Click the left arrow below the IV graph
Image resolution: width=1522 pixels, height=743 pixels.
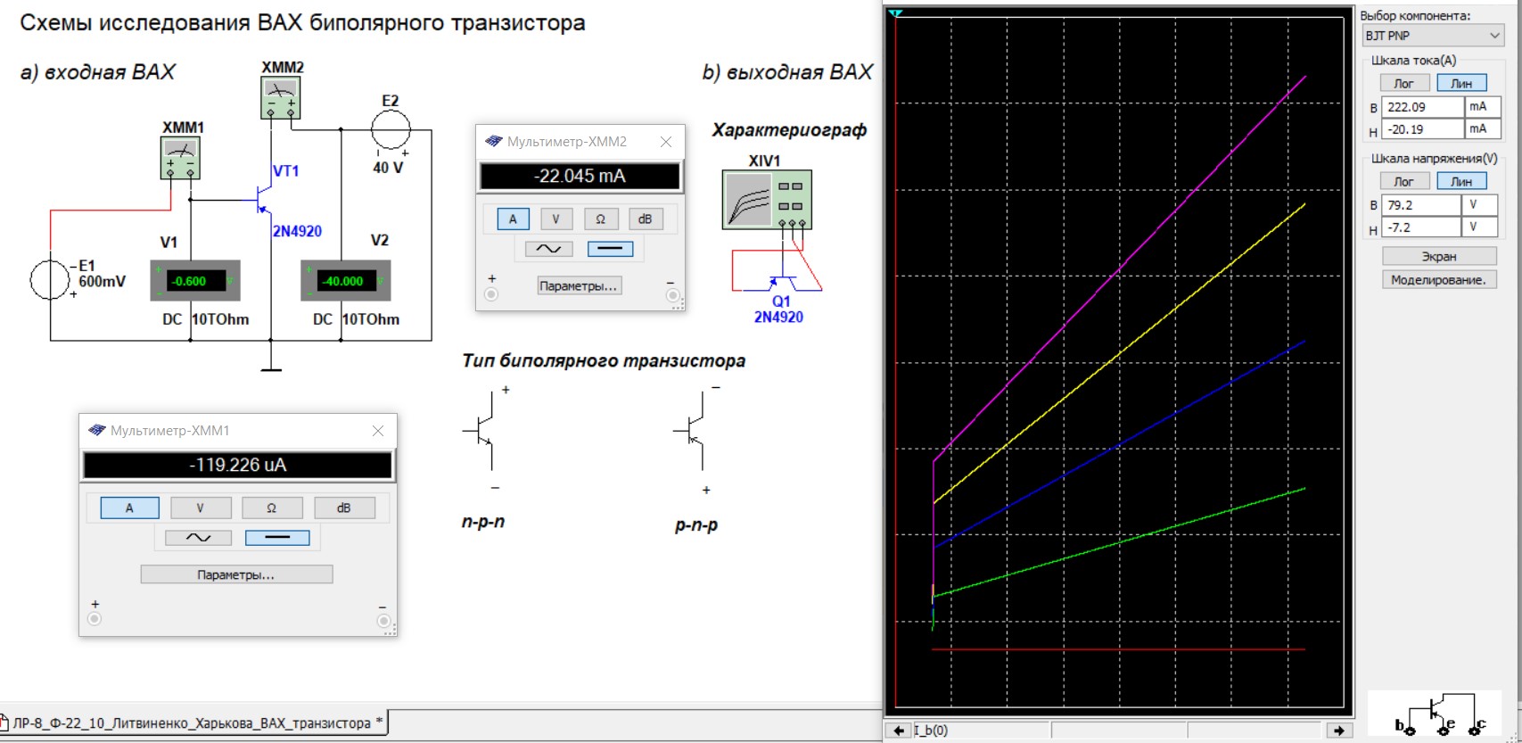[x=900, y=731]
